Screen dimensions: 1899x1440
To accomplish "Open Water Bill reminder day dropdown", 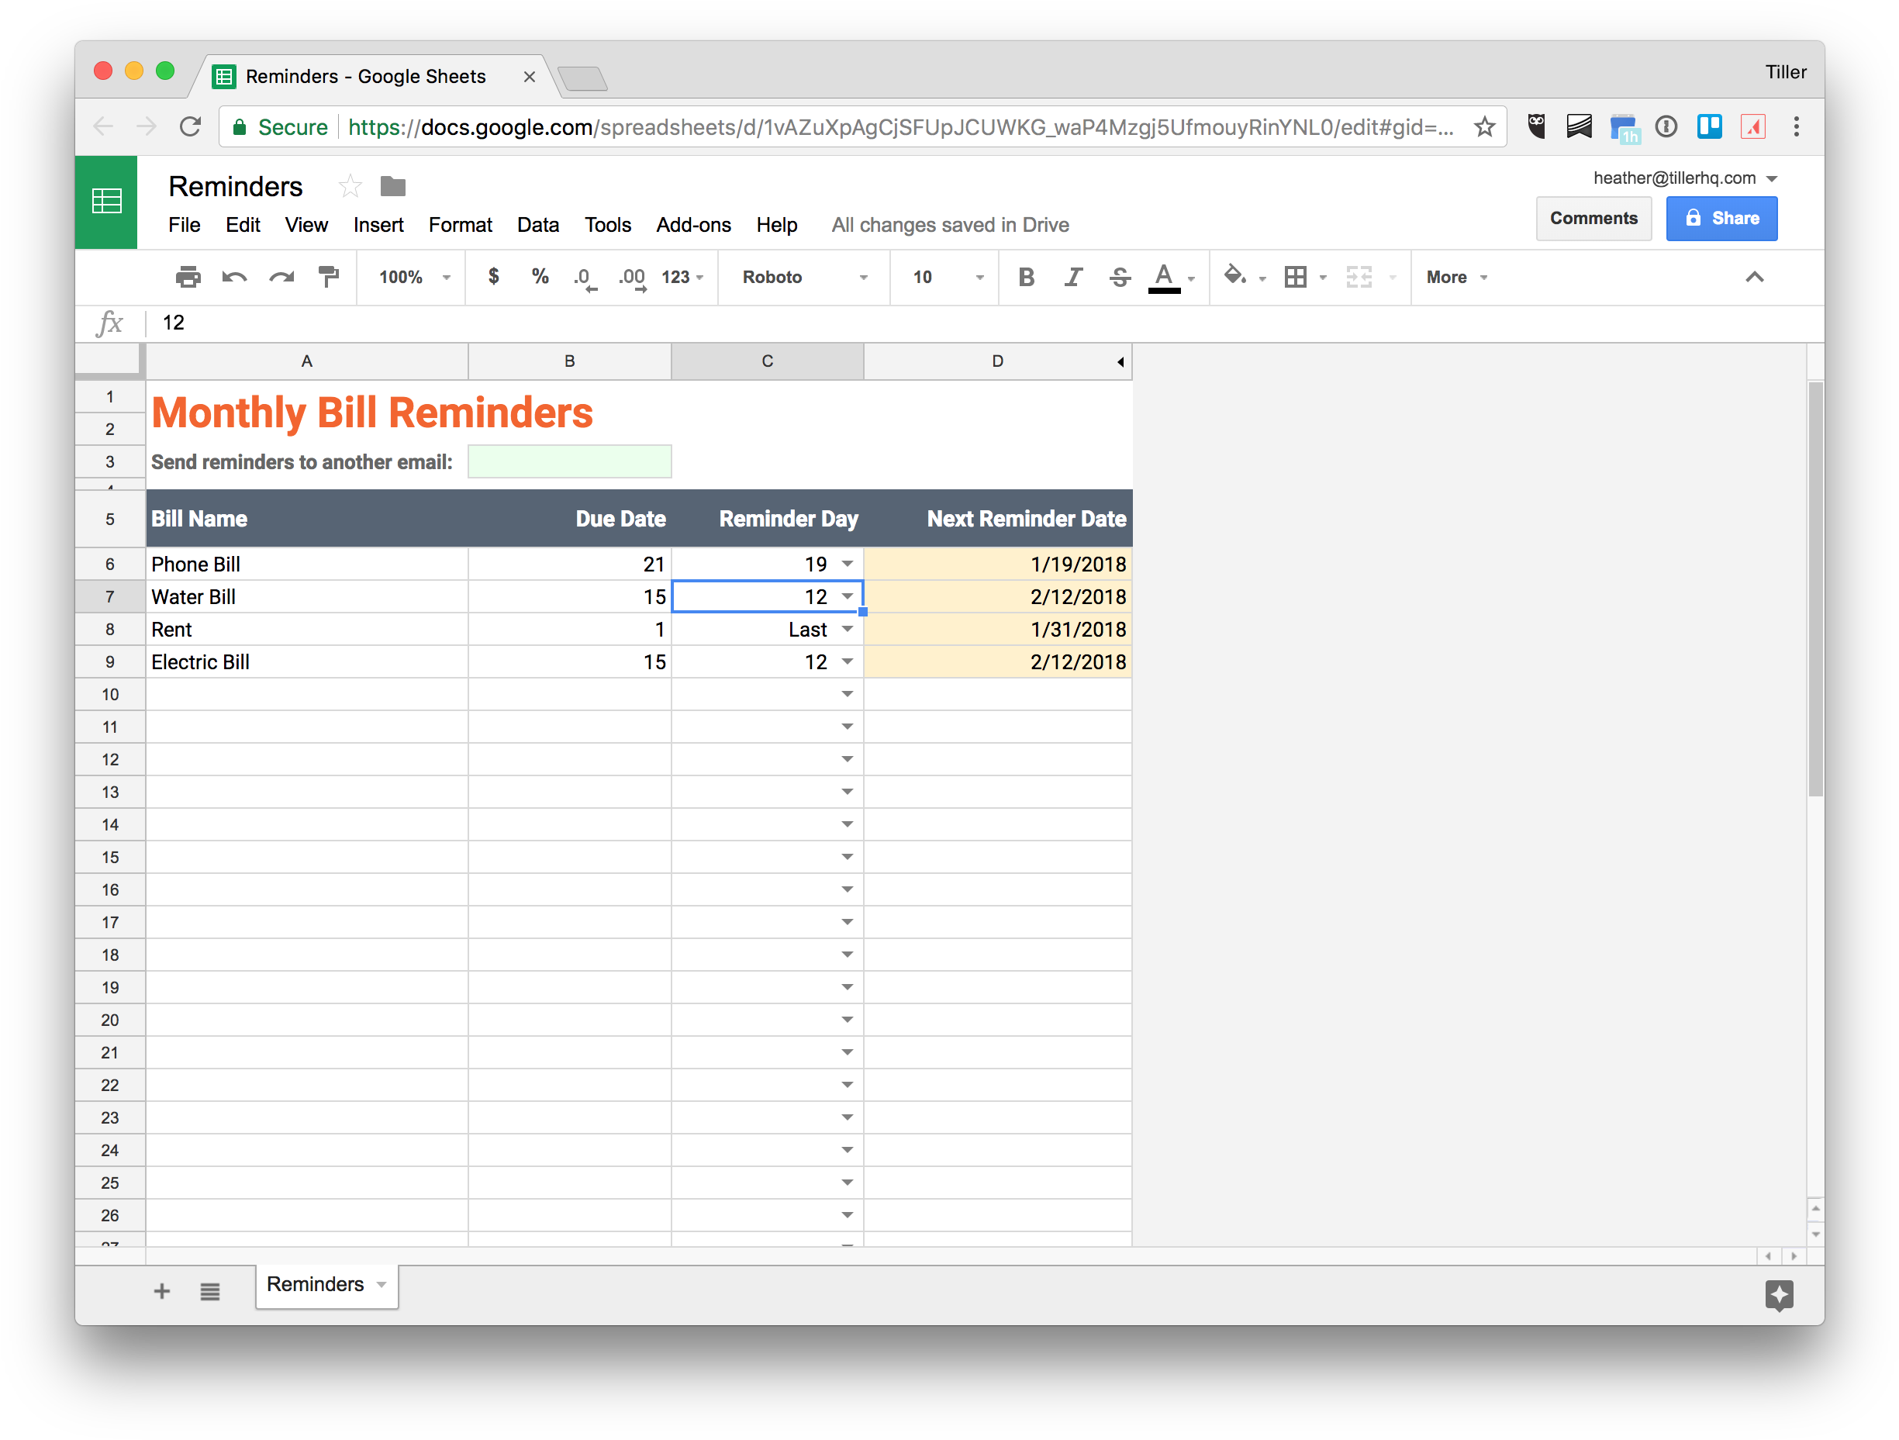I will [848, 597].
